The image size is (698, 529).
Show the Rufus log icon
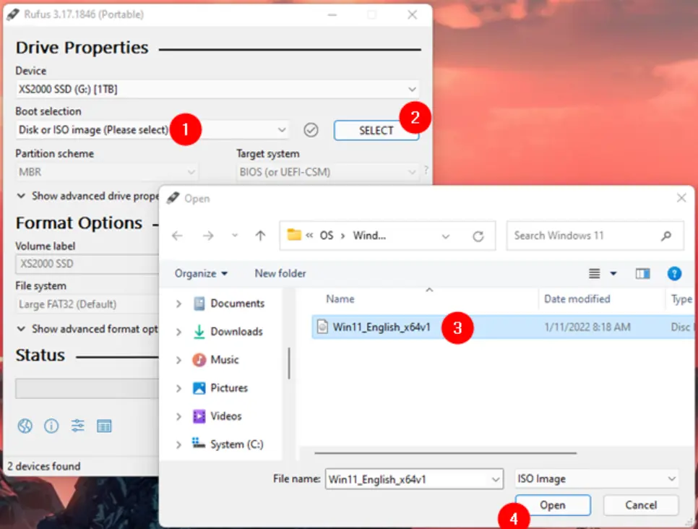click(104, 426)
